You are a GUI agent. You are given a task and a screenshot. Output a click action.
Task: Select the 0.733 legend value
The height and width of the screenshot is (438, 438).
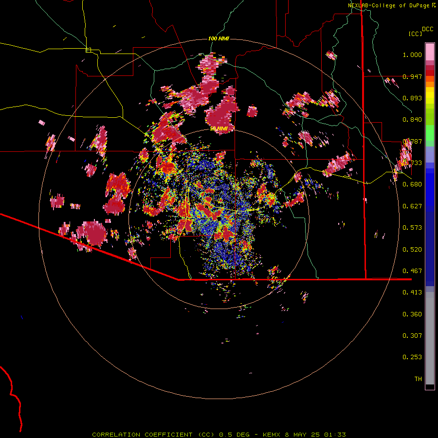pyautogui.click(x=412, y=163)
